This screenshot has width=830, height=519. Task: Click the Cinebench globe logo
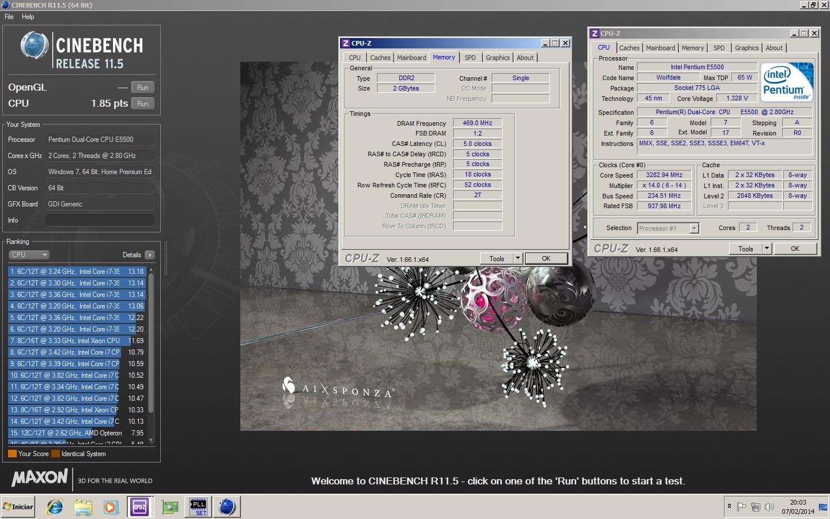[35, 46]
